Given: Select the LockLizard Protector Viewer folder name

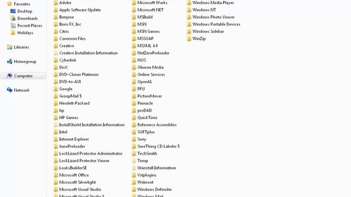Looking at the screenshot, I should [x=84, y=160].
